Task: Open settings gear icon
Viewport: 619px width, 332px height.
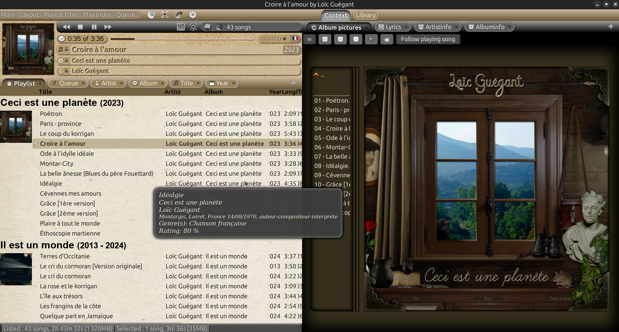Action: tap(193, 15)
